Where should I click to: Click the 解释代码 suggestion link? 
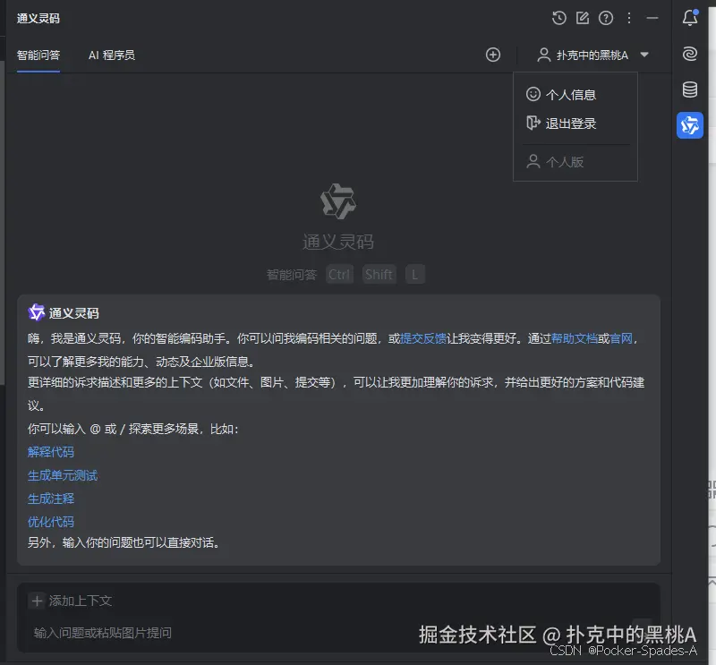tap(51, 452)
